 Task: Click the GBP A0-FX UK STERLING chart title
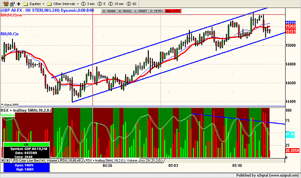coord(47,11)
